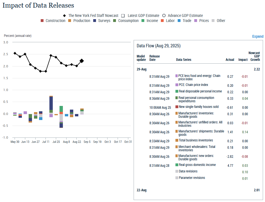Viewport: 265px width, 202px height.
Task: Collapse the 29-Aug model update row
Action: point(141,69)
